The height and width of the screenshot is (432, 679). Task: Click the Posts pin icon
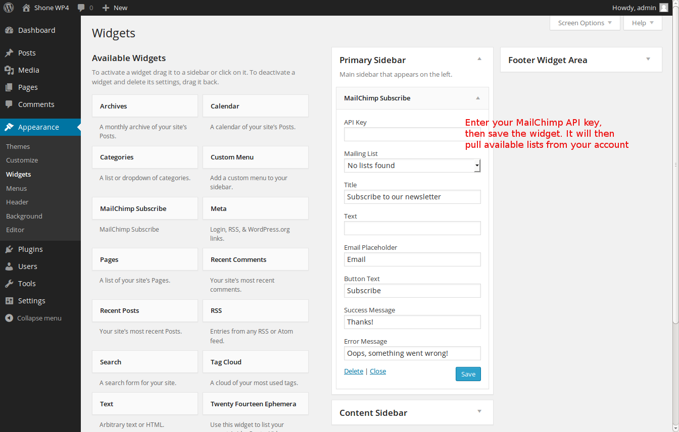[9, 53]
